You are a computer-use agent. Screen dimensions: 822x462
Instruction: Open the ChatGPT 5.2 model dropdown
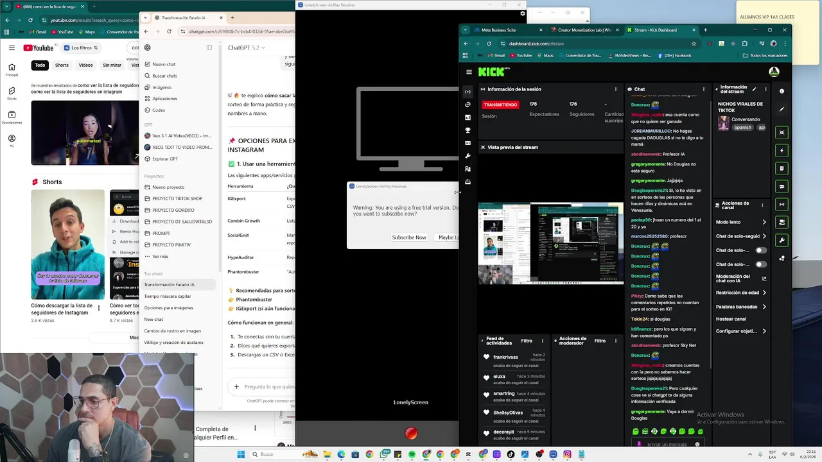246,47
